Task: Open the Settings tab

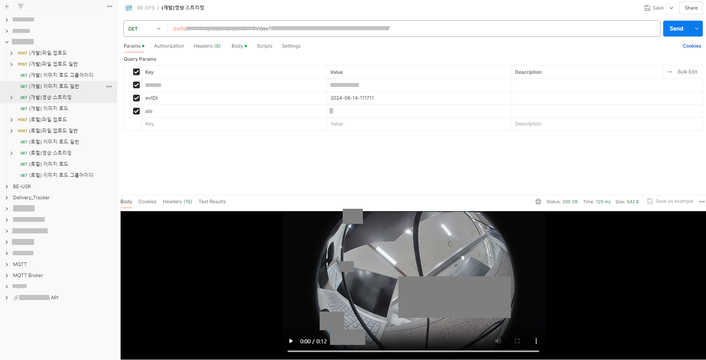Action: (x=291, y=46)
